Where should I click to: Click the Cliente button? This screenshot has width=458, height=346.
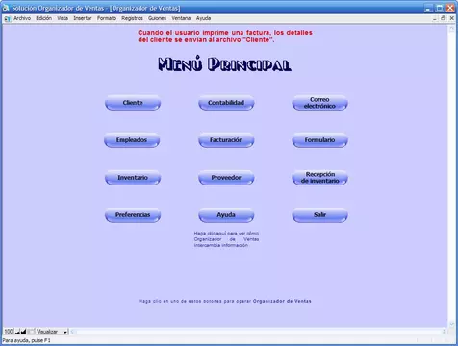pyautogui.click(x=133, y=103)
